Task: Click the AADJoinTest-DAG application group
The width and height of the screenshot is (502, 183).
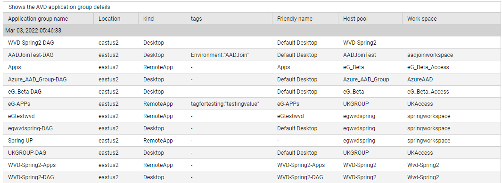Action: pyautogui.click(x=31, y=55)
